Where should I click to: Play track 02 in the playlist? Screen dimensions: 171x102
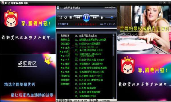pyautogui.click(x=90, y=40)
